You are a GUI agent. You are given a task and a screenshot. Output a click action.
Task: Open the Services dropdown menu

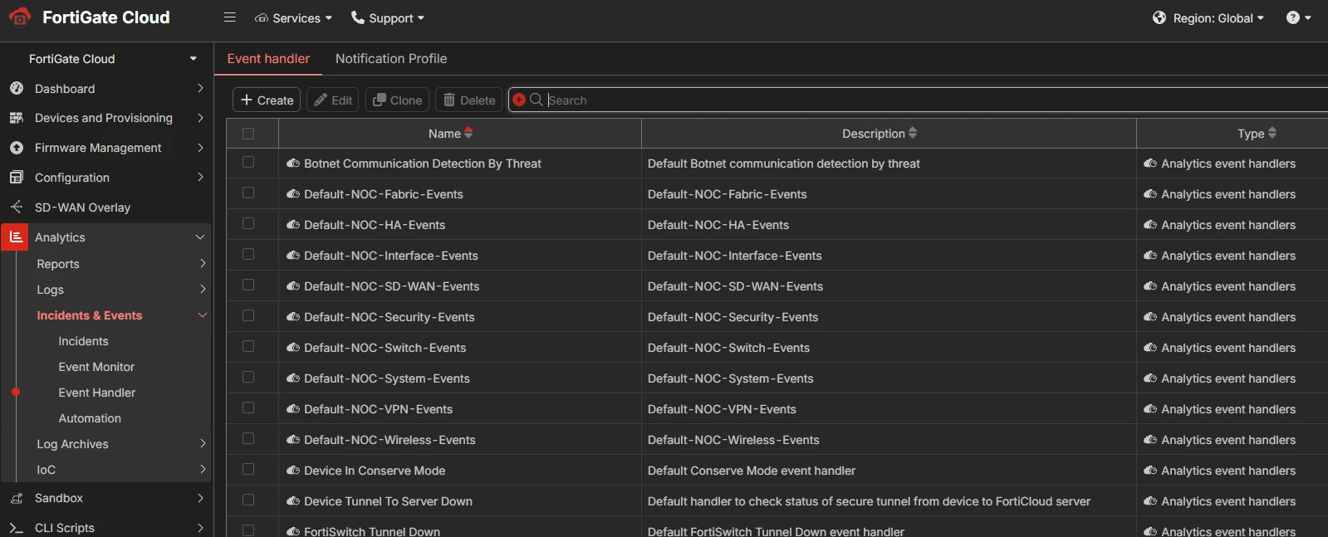point(293,18)
